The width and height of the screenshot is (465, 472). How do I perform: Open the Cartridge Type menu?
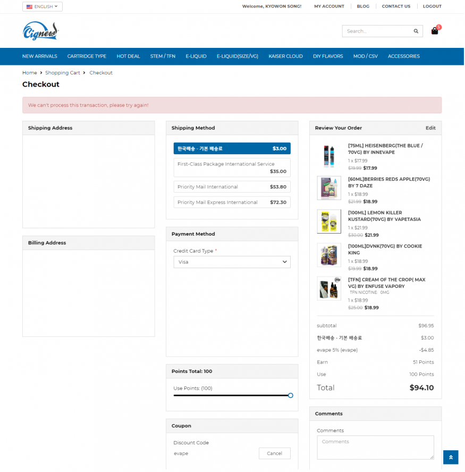tap(87, 56)
